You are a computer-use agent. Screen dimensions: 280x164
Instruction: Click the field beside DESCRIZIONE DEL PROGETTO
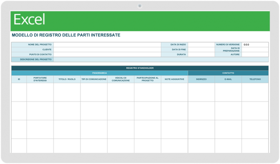click(161, 60)
